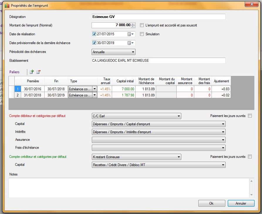Open calendar for dernière échéance date
262x214 pixels.
[x=130, y=43]
